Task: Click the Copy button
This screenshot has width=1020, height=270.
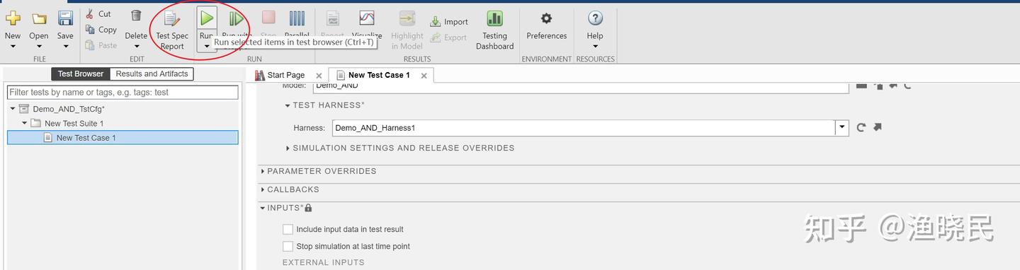Action: coord(101,30)
